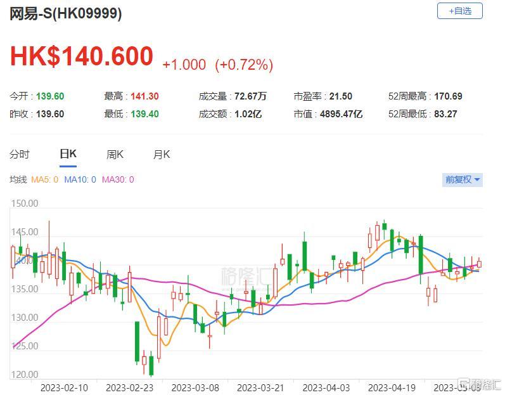Open the 周K weekly chart tab
Screen dimensions: 505x395
click(115, 154)
